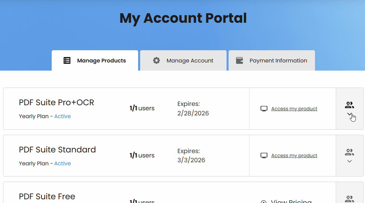Click the users icon for PDF Suite Pro+OCR
365x203 pixels.
349,105
